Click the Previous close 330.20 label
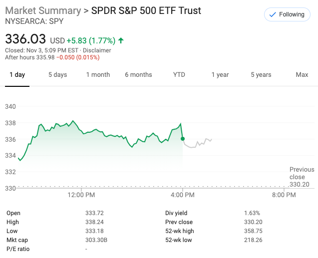The height and width of the screenshot is (258, 318). 302,177
